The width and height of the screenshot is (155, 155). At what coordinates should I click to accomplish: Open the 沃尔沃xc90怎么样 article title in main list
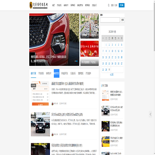pyautogui.click(x=67, y=115)
